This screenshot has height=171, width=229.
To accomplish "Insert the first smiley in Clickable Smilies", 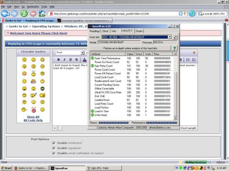I will pos(24,60).
